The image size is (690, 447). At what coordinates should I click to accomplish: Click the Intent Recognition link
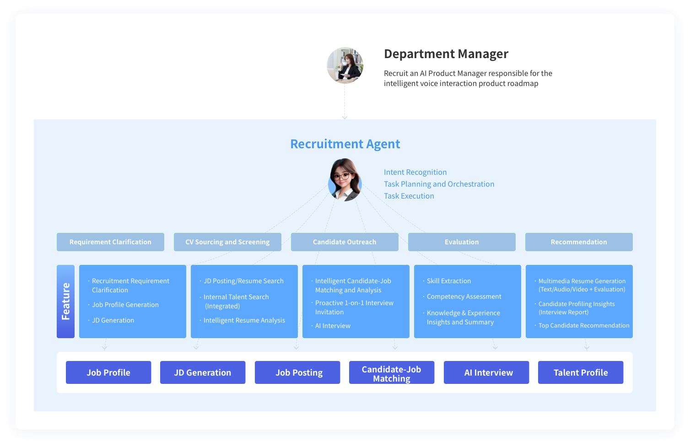coord(415,172)
